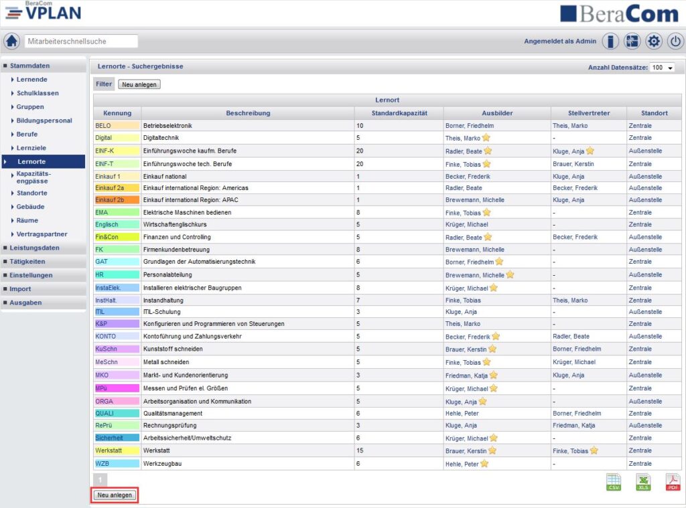Open Räume in the sidebar
The width and height of the screenshot is (686, 508).
pos(27,220)
